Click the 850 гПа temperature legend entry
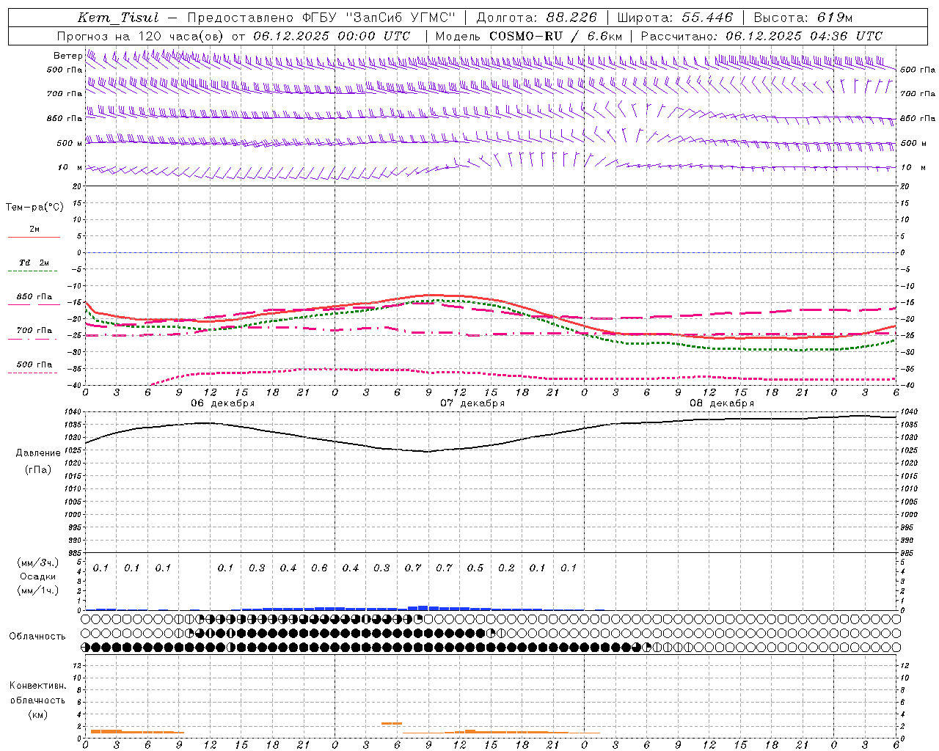This screenshot has width=939, height=751. [x=34, y=299]
